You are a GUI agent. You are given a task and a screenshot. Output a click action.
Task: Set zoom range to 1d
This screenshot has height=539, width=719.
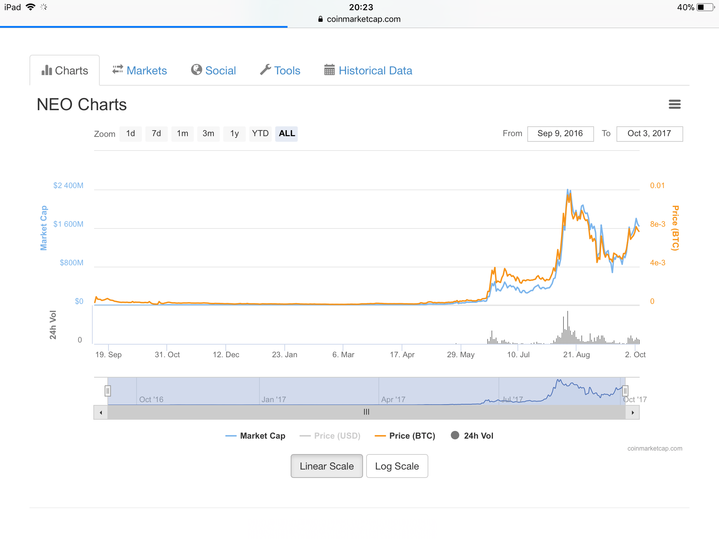pos(131,134)
